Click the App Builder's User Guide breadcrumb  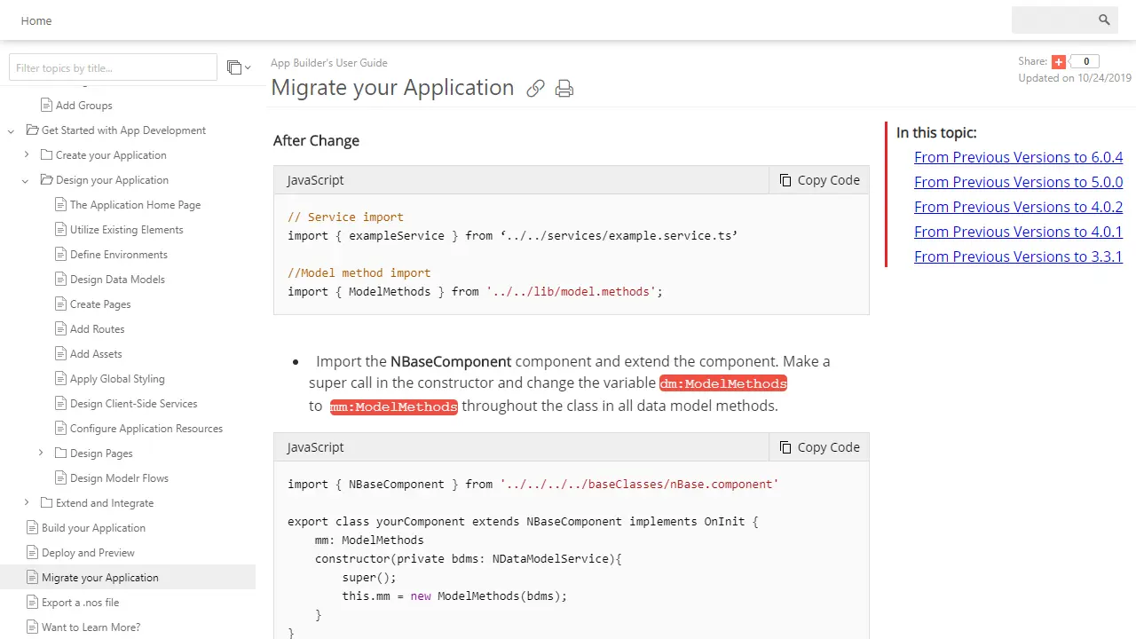[x=328, y=63]
